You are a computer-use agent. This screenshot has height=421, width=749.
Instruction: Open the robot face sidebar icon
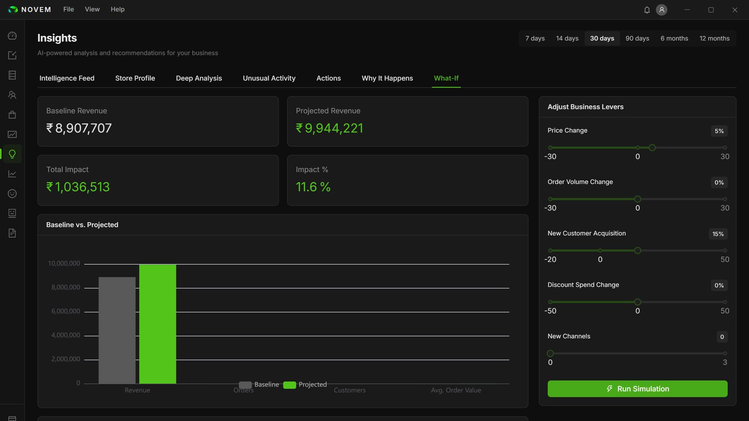click(12, 213)
